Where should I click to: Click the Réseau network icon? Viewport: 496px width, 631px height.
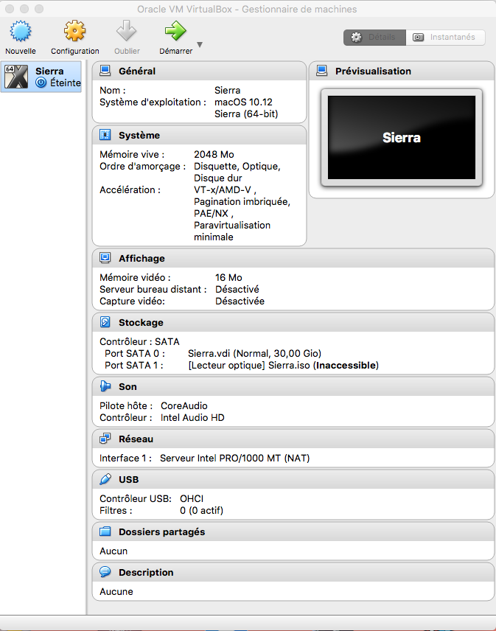(105, 439)
